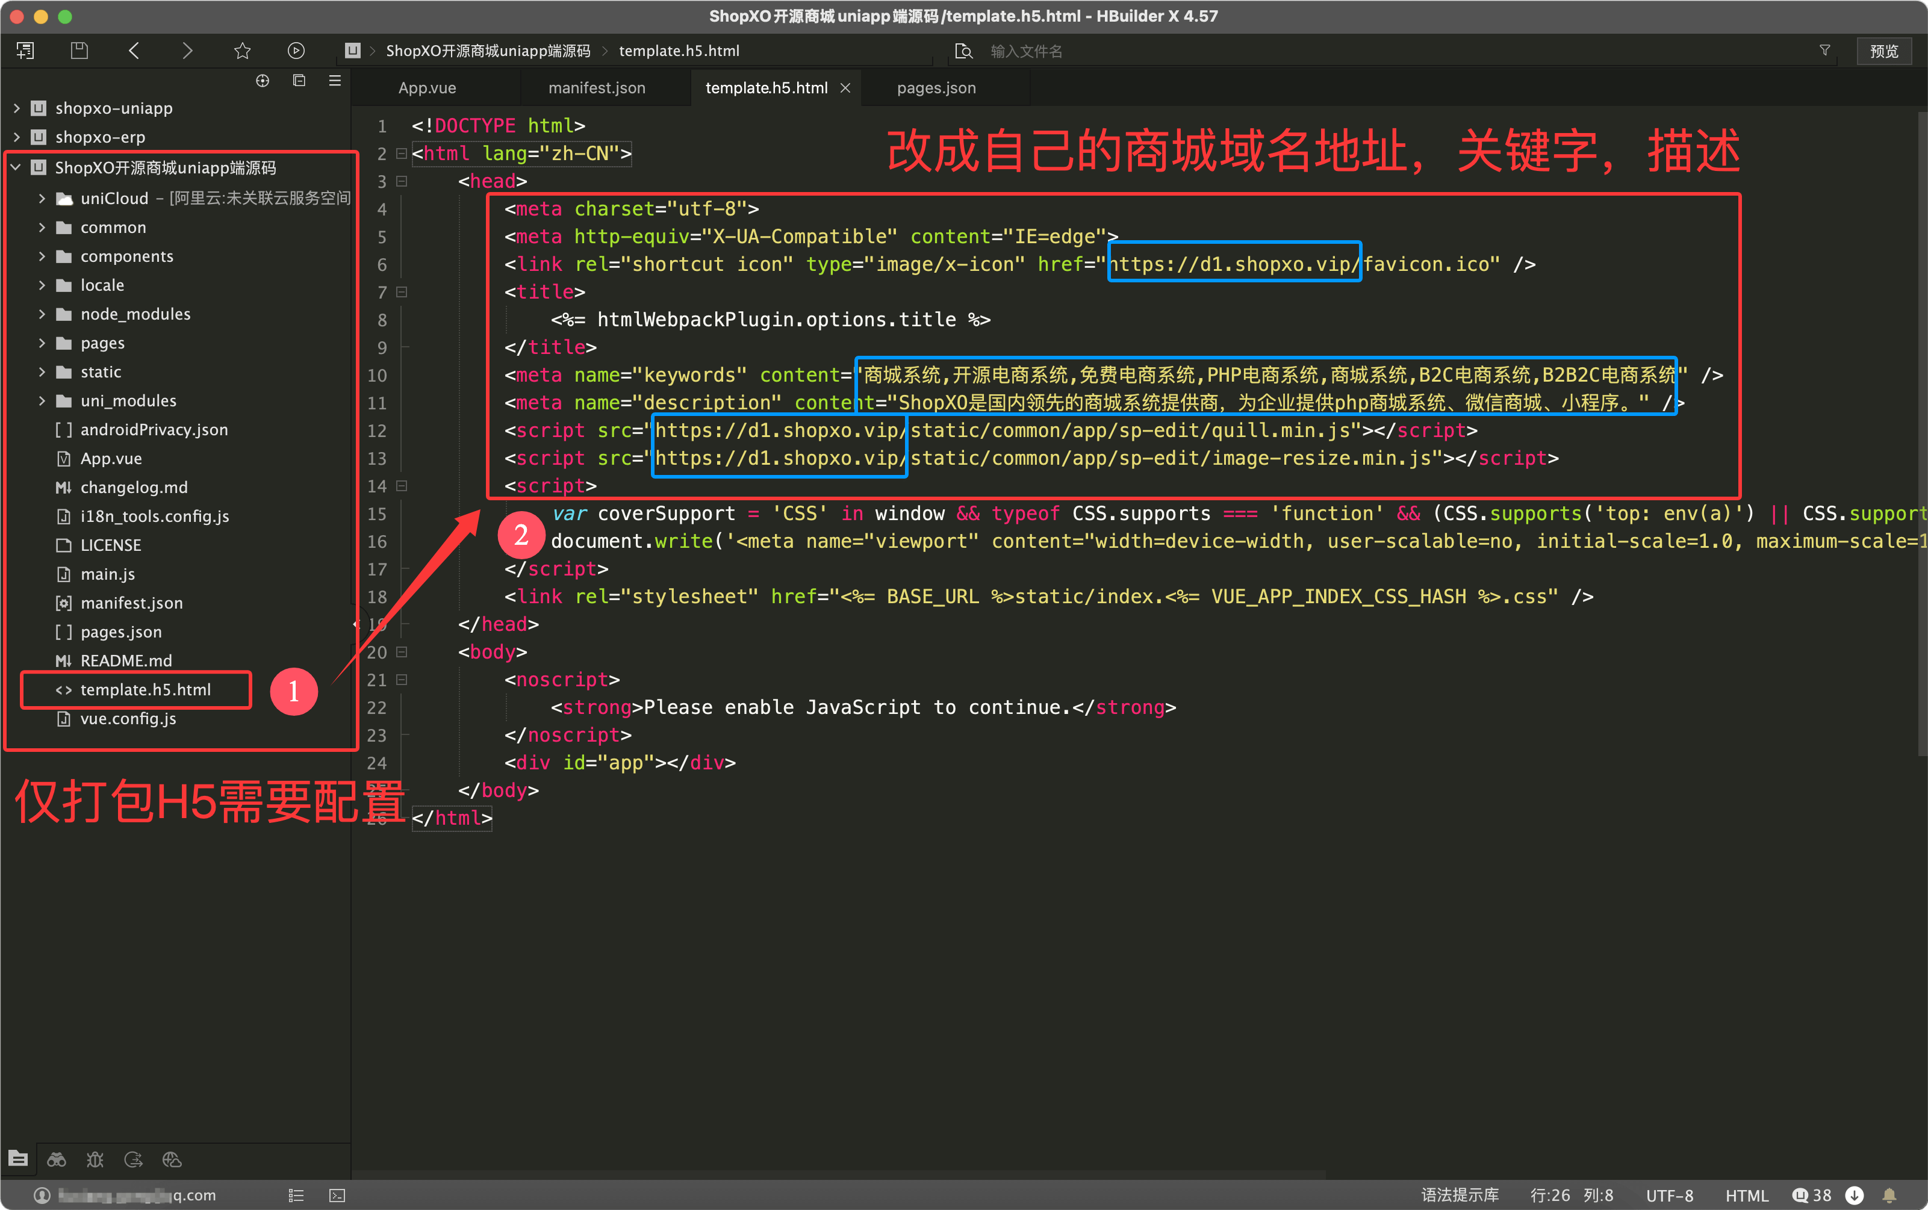
Task: Open vue.config.js in file tree
Action: coord(128,719)
